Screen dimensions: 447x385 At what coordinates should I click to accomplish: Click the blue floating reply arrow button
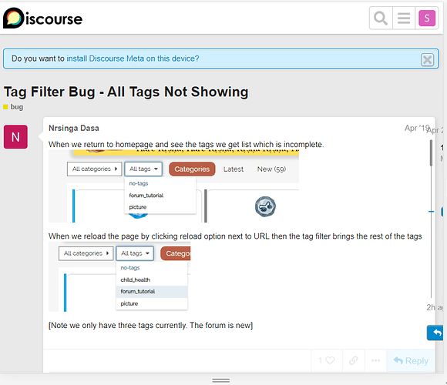[435, 333]
